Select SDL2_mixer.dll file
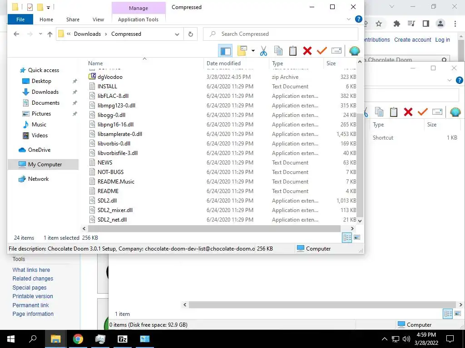The height and width of the screenshot is (348, 465). pyautogui.click(x=115, y=210)
